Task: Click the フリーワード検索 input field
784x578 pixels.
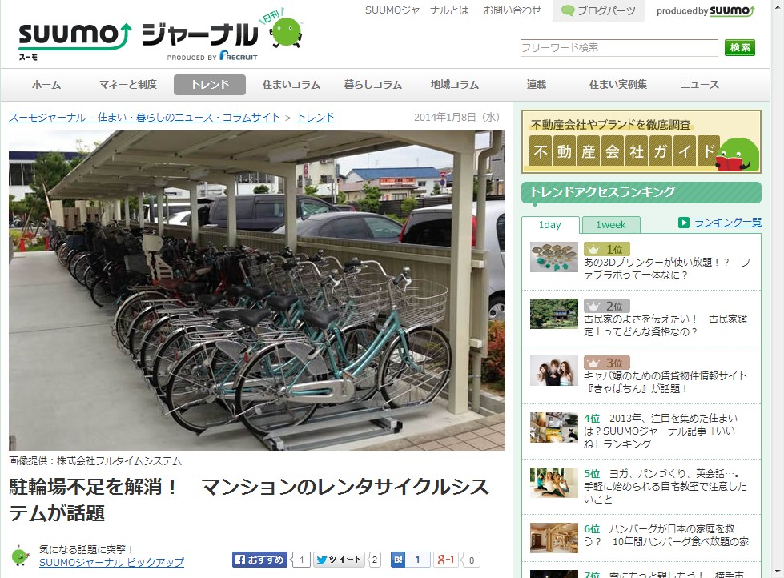Action: click(x=619, y=47)
